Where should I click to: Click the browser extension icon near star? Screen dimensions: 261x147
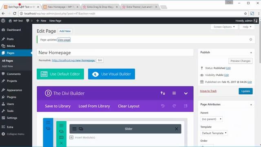click(x=252, y=13)
